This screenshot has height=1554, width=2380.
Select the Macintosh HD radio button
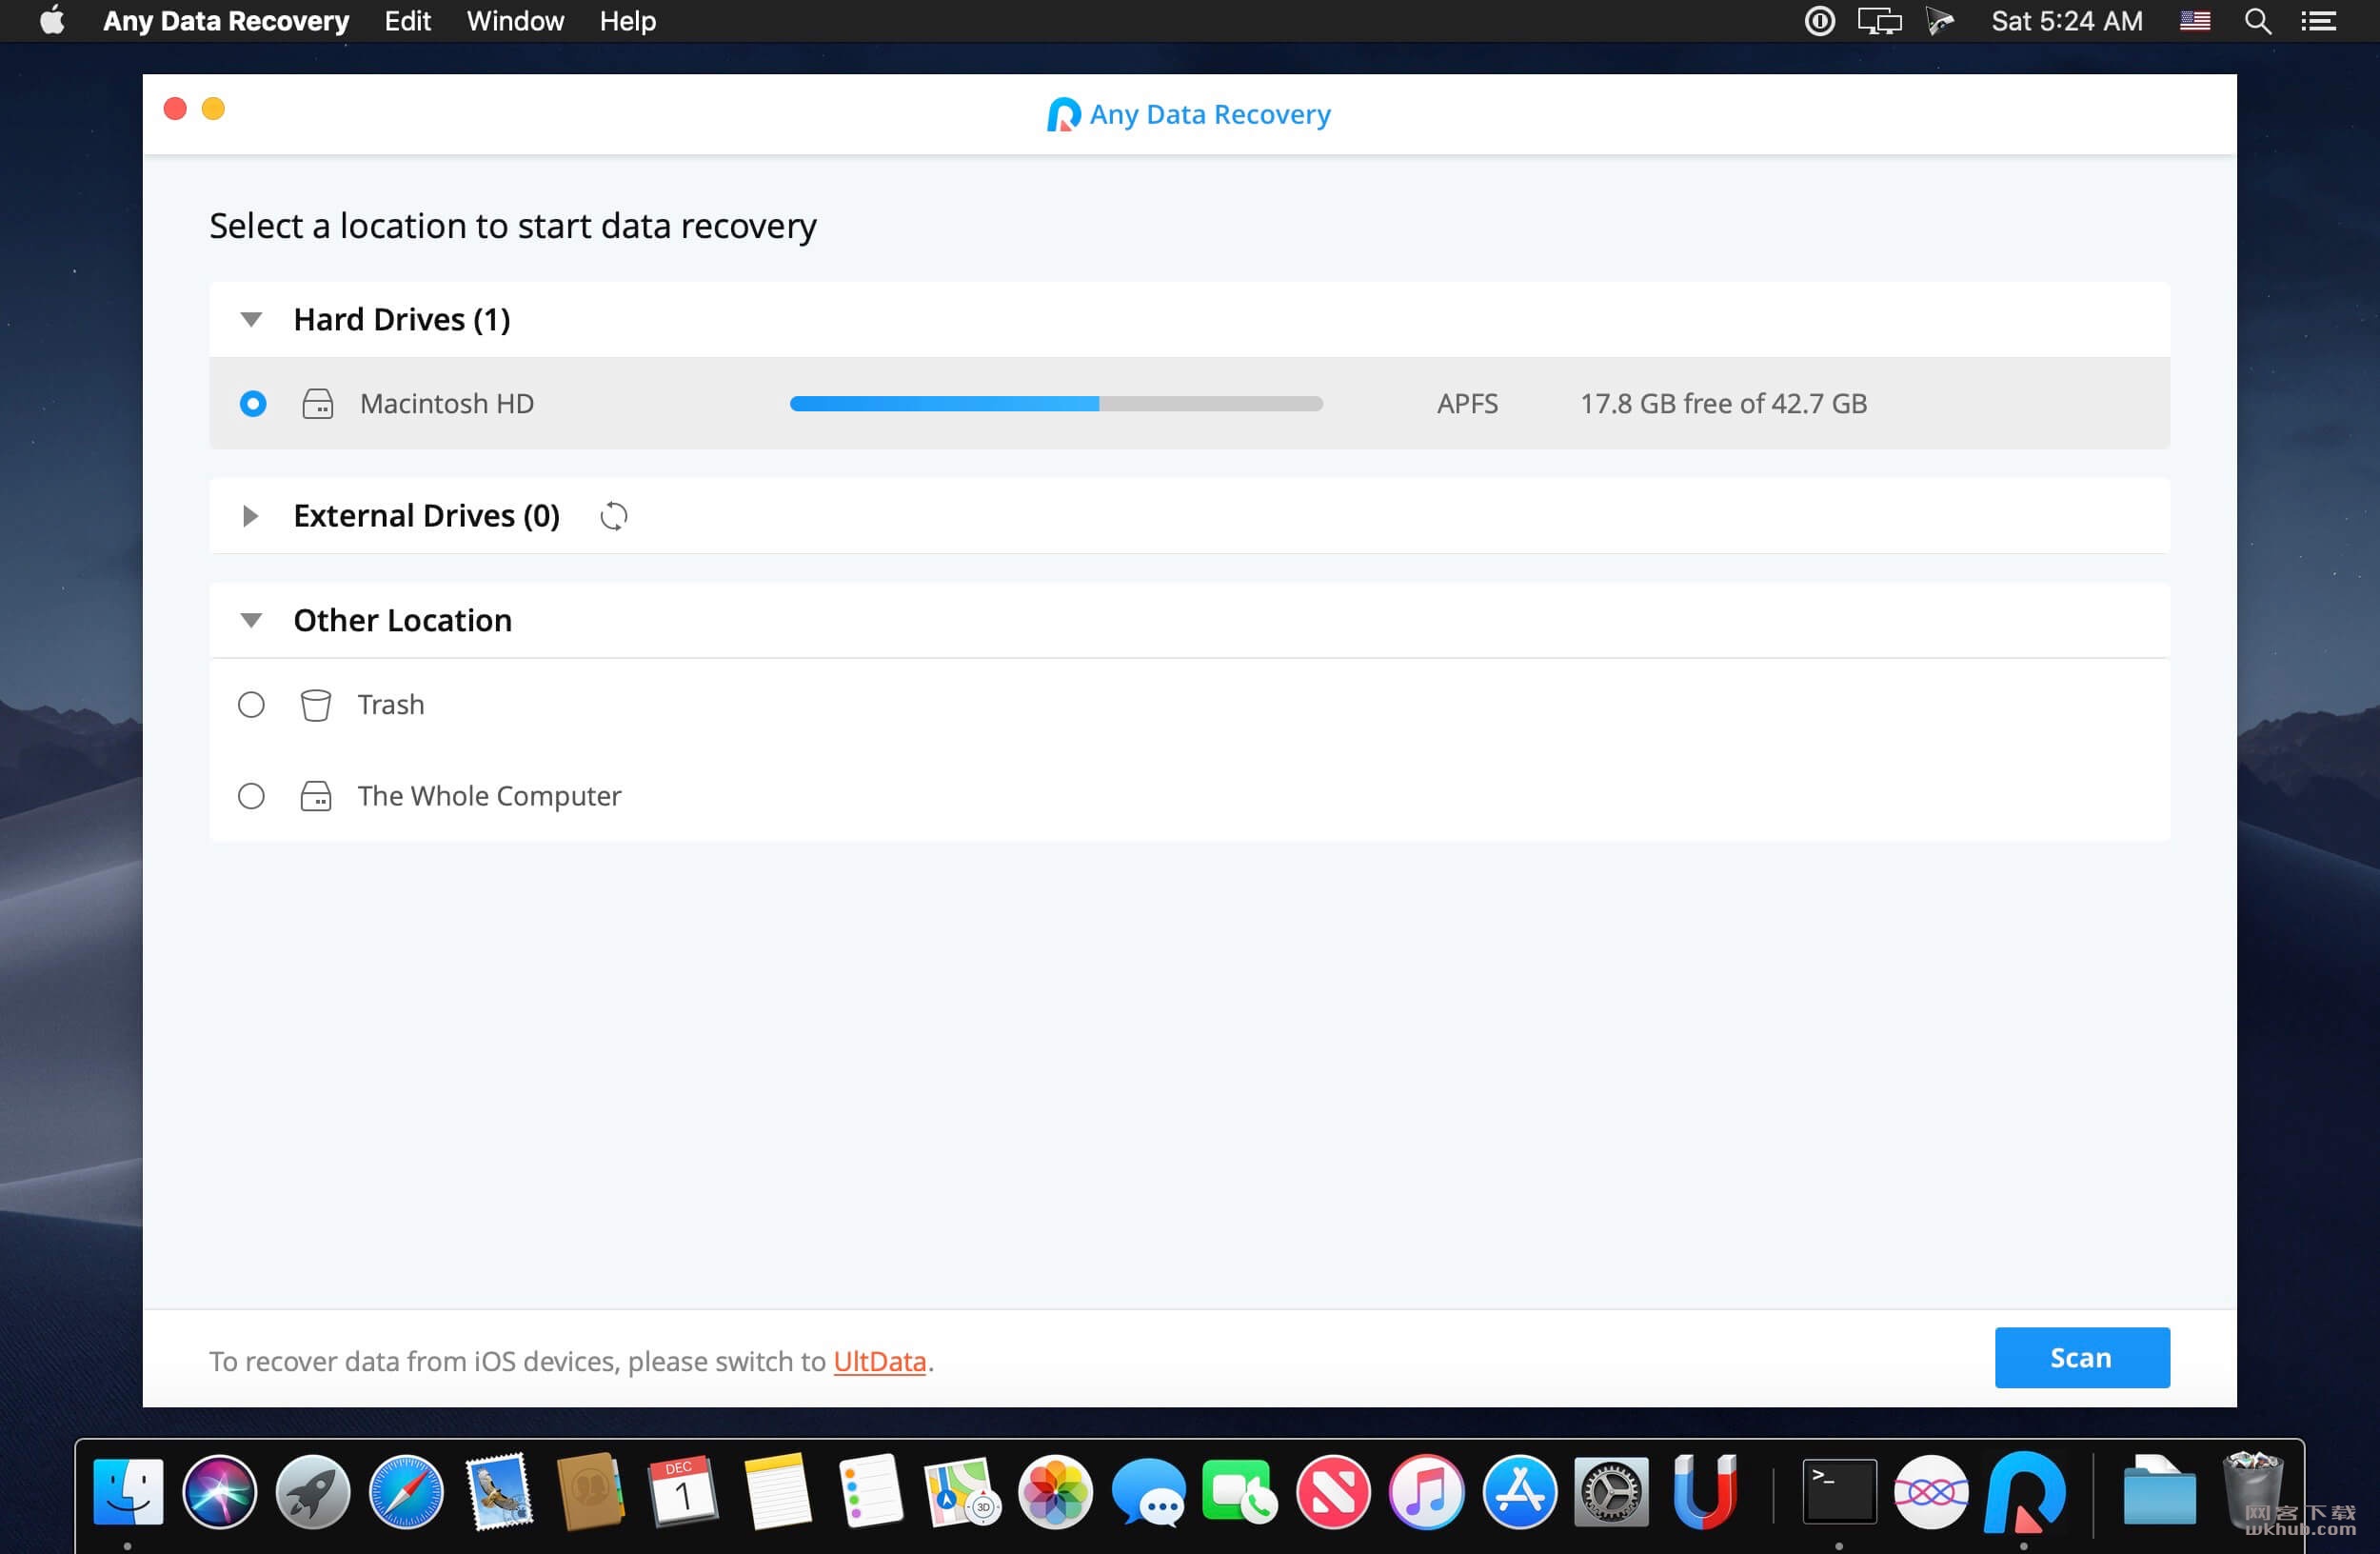[x=253, y=403]
